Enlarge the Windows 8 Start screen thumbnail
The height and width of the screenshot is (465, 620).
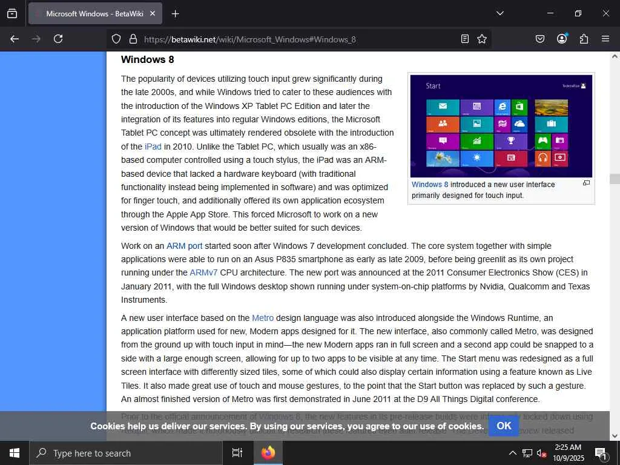pyautogui.click(x=501, y=126)
